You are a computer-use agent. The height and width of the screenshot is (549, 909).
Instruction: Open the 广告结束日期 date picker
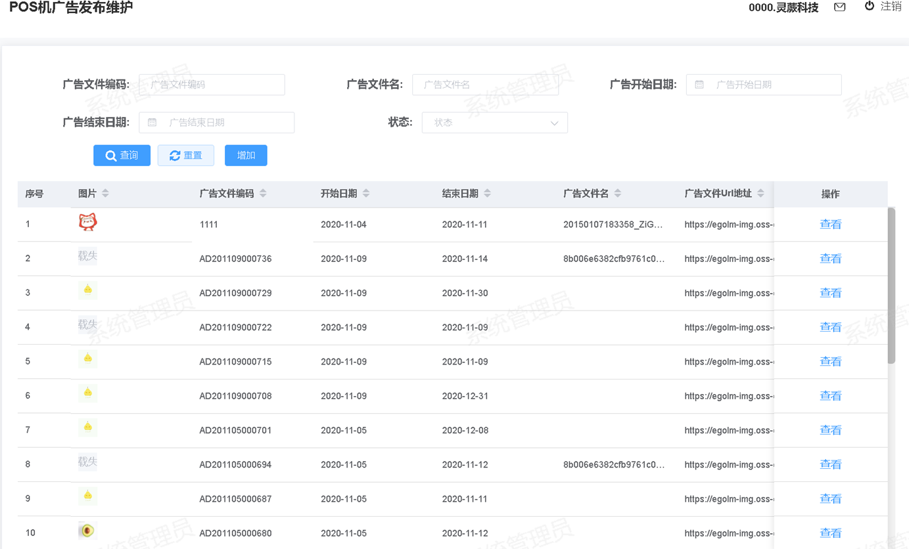(217, 123)
